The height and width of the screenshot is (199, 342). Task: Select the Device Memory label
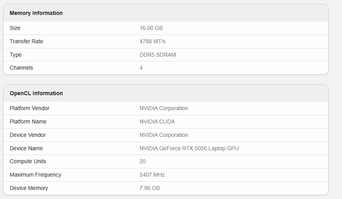[x=29, y=188]
